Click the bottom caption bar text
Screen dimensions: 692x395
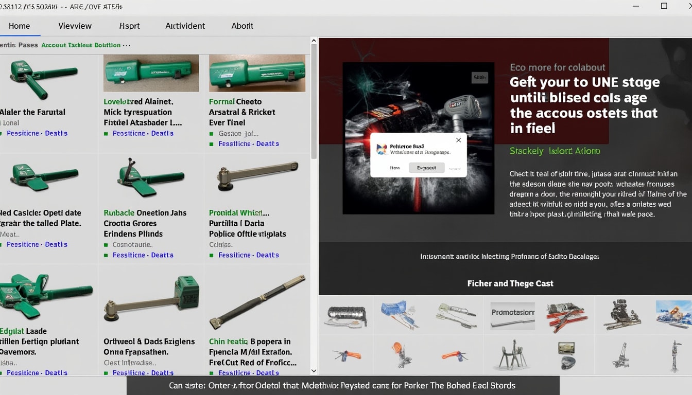point(342,385)
